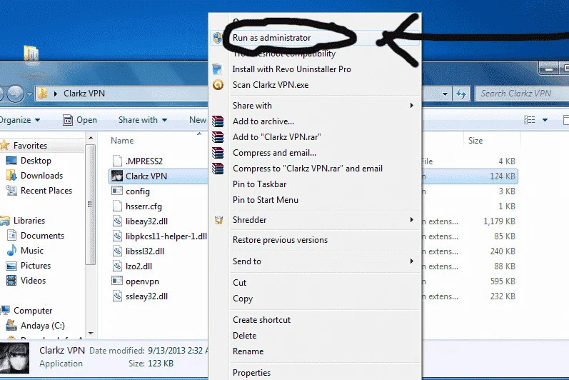Open the view options dropdown arrow
The height and width of the screenshot is (380, 569).
tap(545, 120)
